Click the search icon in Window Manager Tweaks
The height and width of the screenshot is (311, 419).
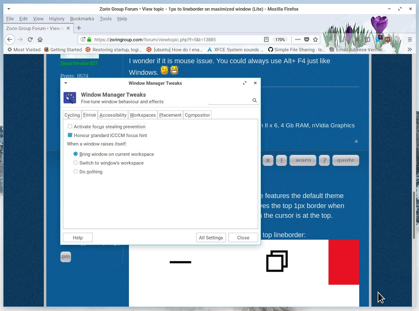click(254, 100)
